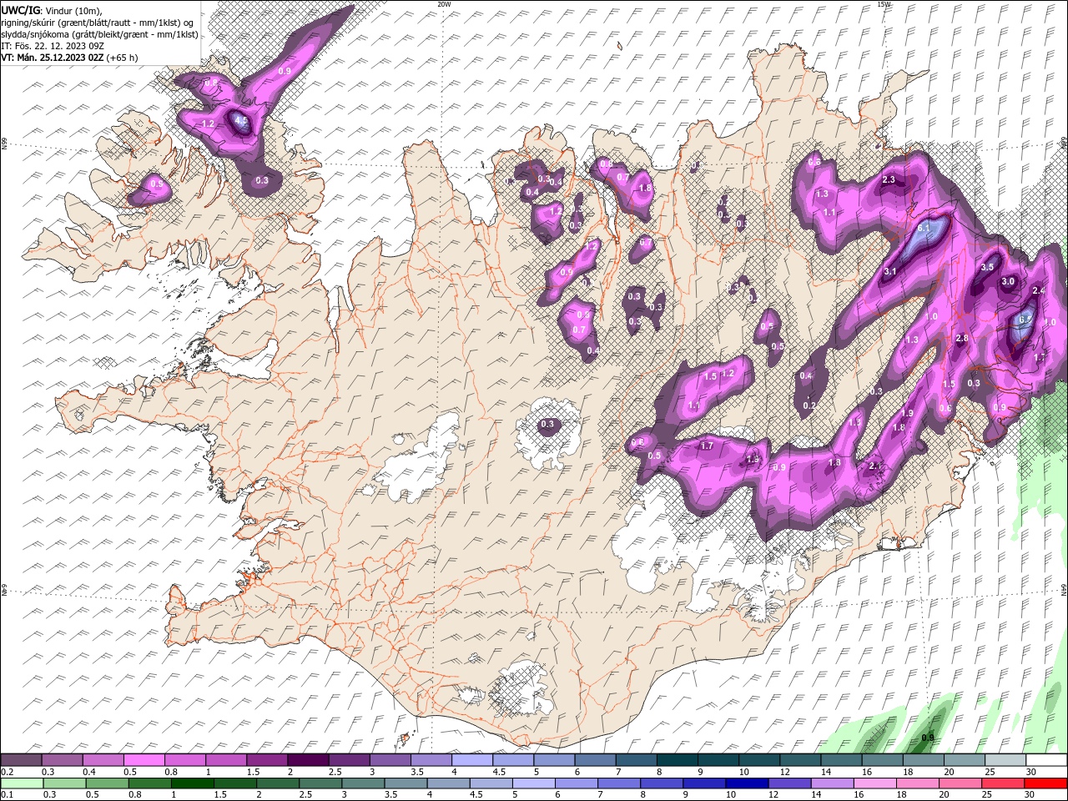This screenshot has height=801, width=1068.
Task: Select the bright pink snow swatch between 0.5 and 0.8
Action: 144,760
